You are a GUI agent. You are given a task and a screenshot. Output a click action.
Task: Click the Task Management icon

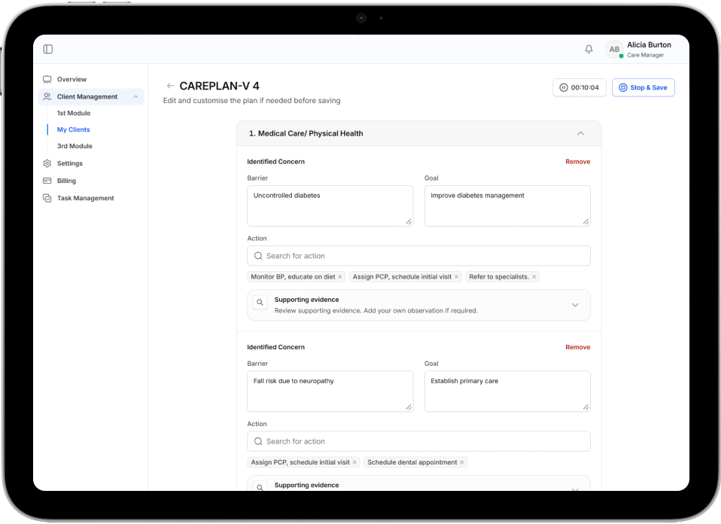[x=47, y=198]
